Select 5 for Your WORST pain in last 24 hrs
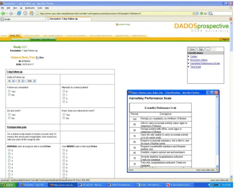The width and height of the screenshot is (234, 189). 64,168
